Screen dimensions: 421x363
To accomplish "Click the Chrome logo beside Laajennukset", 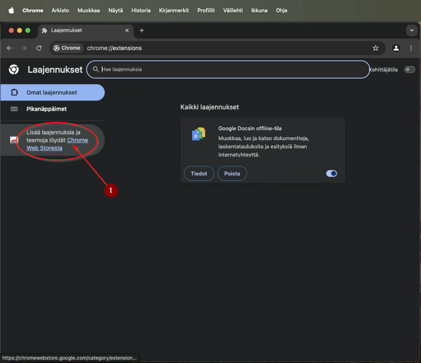I will [14, 70].
